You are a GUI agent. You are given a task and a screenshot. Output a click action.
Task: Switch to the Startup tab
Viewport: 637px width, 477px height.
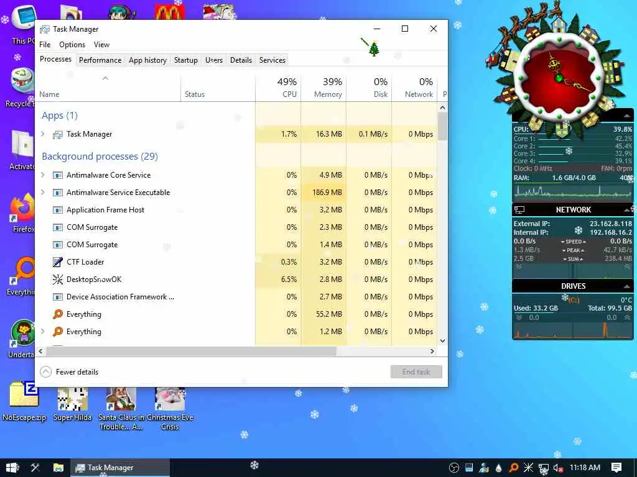pyautogui.click(x=185, y=60)
